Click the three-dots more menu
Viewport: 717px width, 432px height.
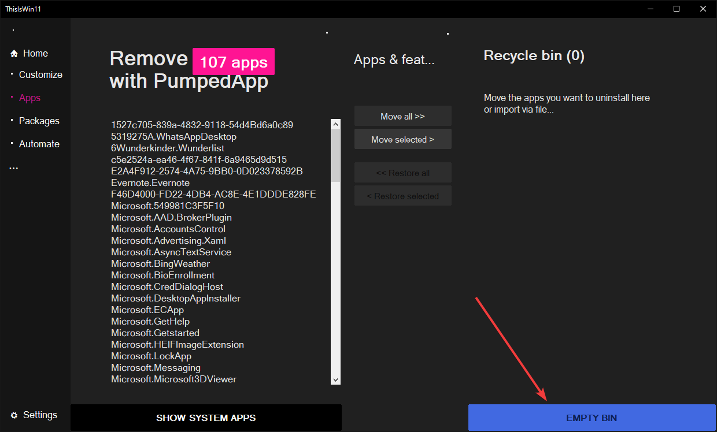[x=14, y=169]
